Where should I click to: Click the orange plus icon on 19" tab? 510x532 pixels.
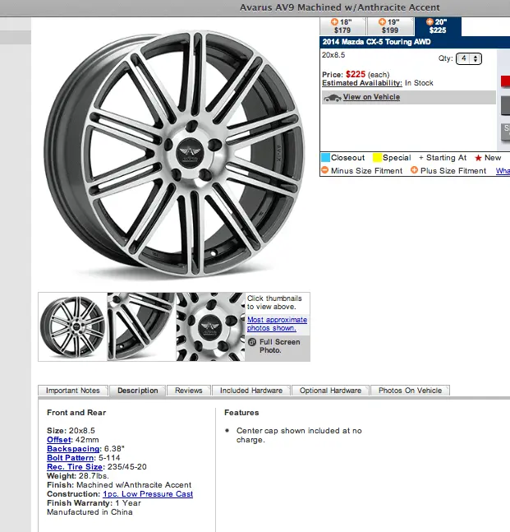pos(382,21)
